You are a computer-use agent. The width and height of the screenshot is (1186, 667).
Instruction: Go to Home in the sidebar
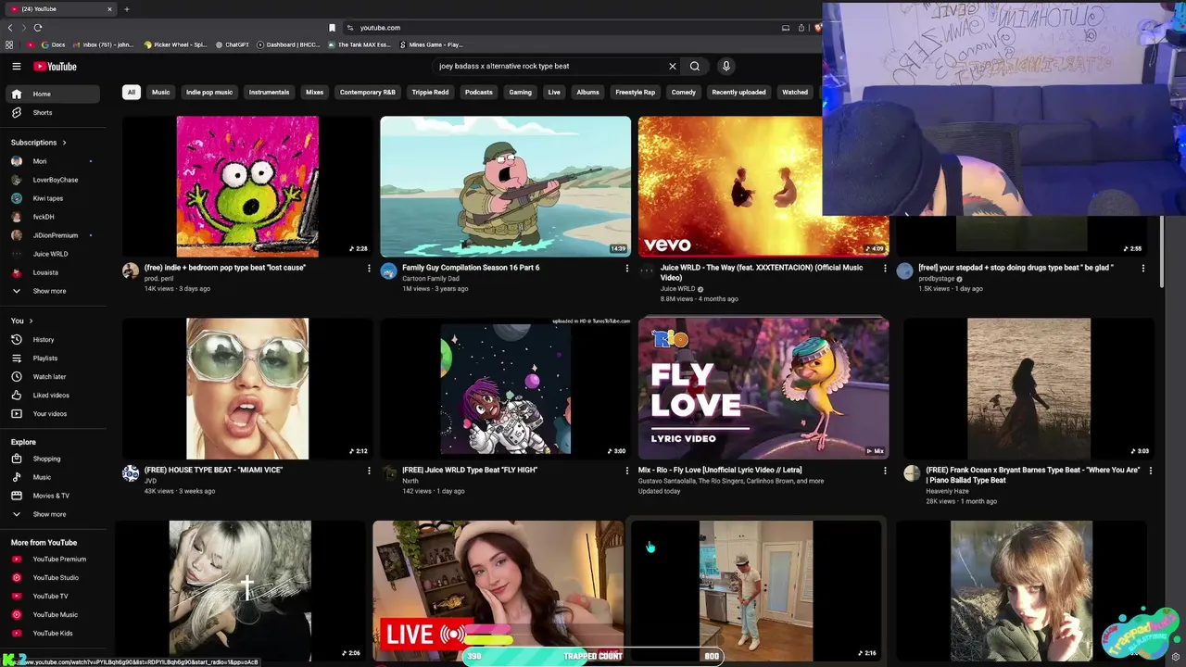(52, 94)
